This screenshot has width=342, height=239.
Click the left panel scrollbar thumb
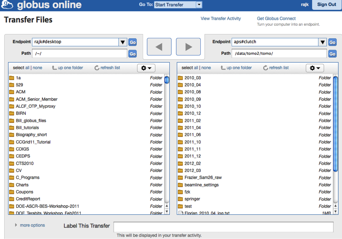point(167,80)
